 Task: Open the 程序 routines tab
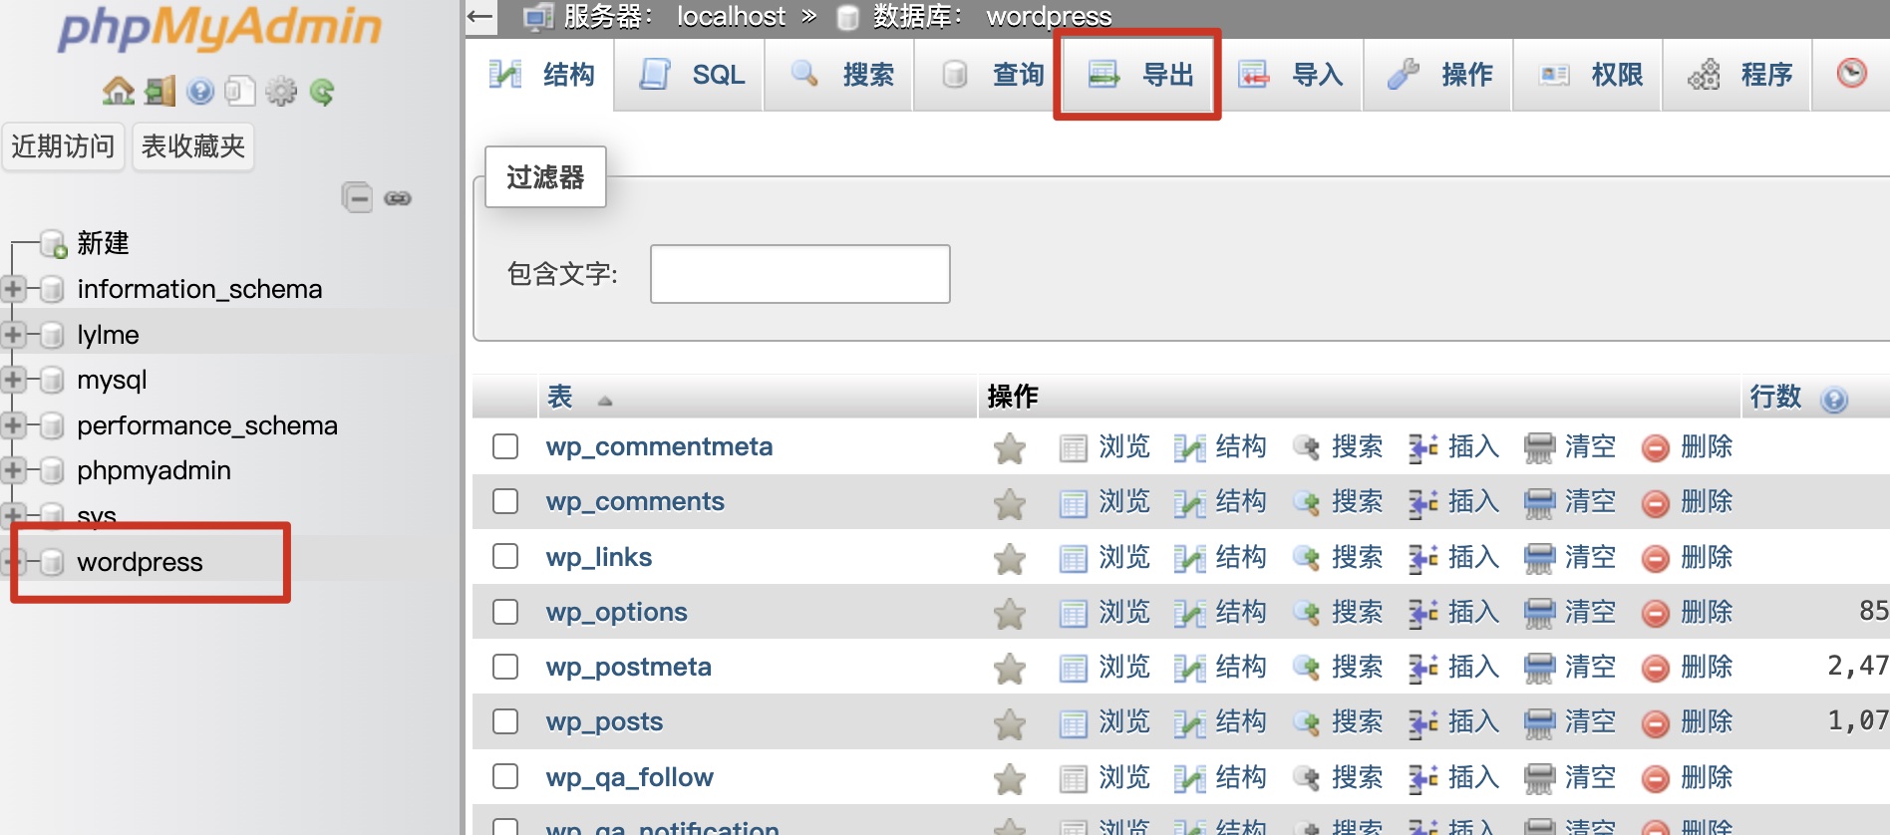1737,75
